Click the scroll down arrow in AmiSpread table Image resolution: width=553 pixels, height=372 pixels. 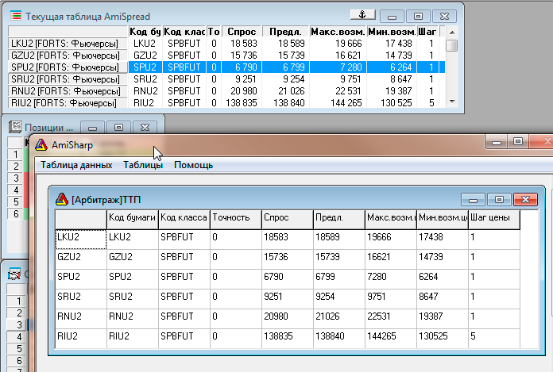tap(452, 102)
